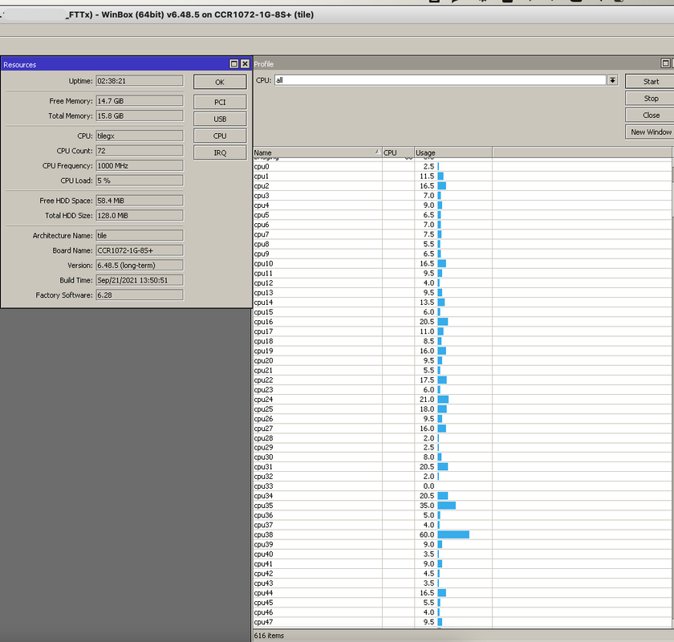Select the cpu22 profile row
This screenshot has height=642, width=674.
[x=462, y=380]
